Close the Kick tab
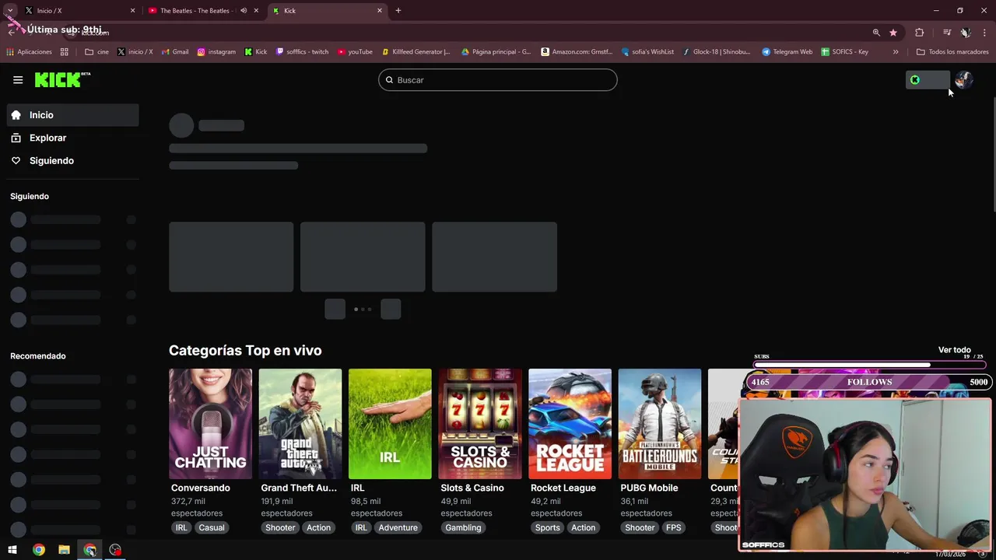 click(380, 11)
